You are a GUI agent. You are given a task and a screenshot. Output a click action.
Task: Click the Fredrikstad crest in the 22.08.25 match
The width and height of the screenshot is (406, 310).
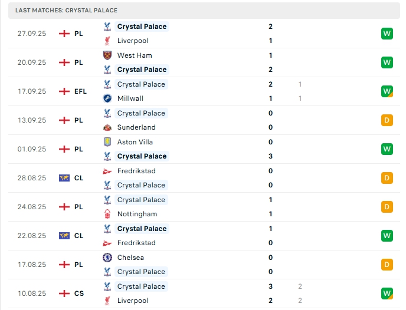[107, 243]
